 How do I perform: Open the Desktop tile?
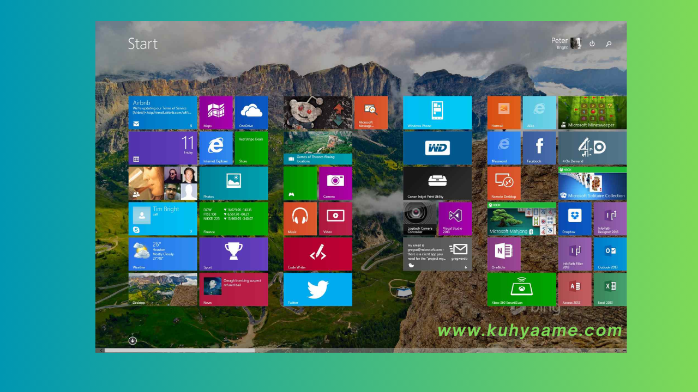pyautogui.click(x=163, y=290)
